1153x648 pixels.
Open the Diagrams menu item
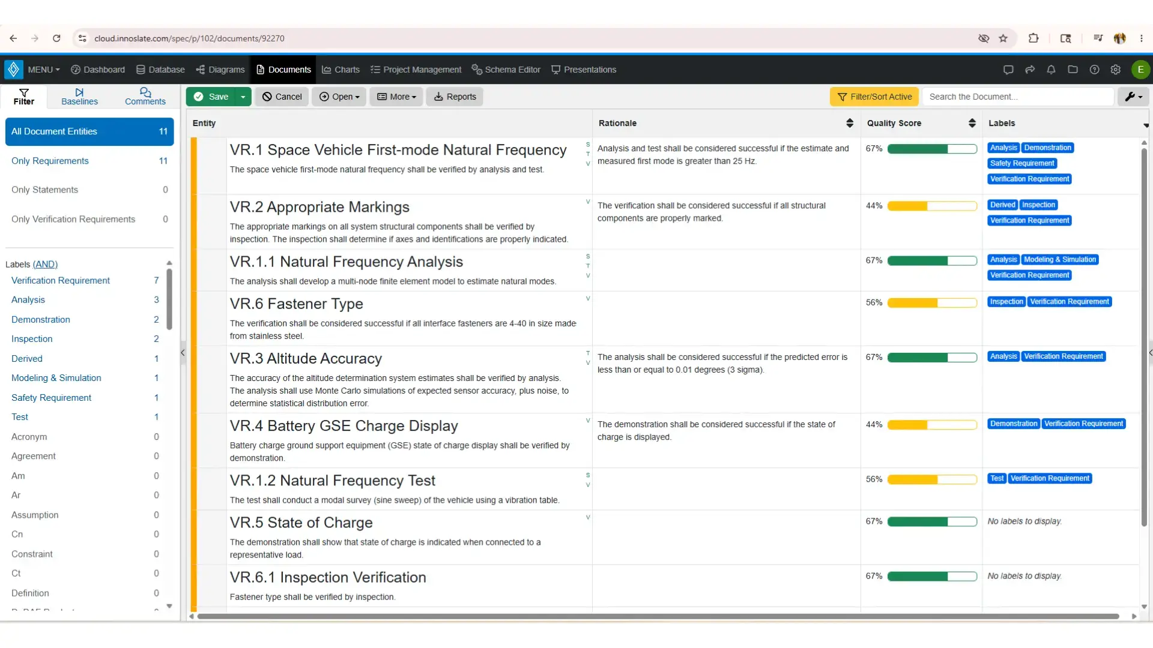[x=220, y=70]
